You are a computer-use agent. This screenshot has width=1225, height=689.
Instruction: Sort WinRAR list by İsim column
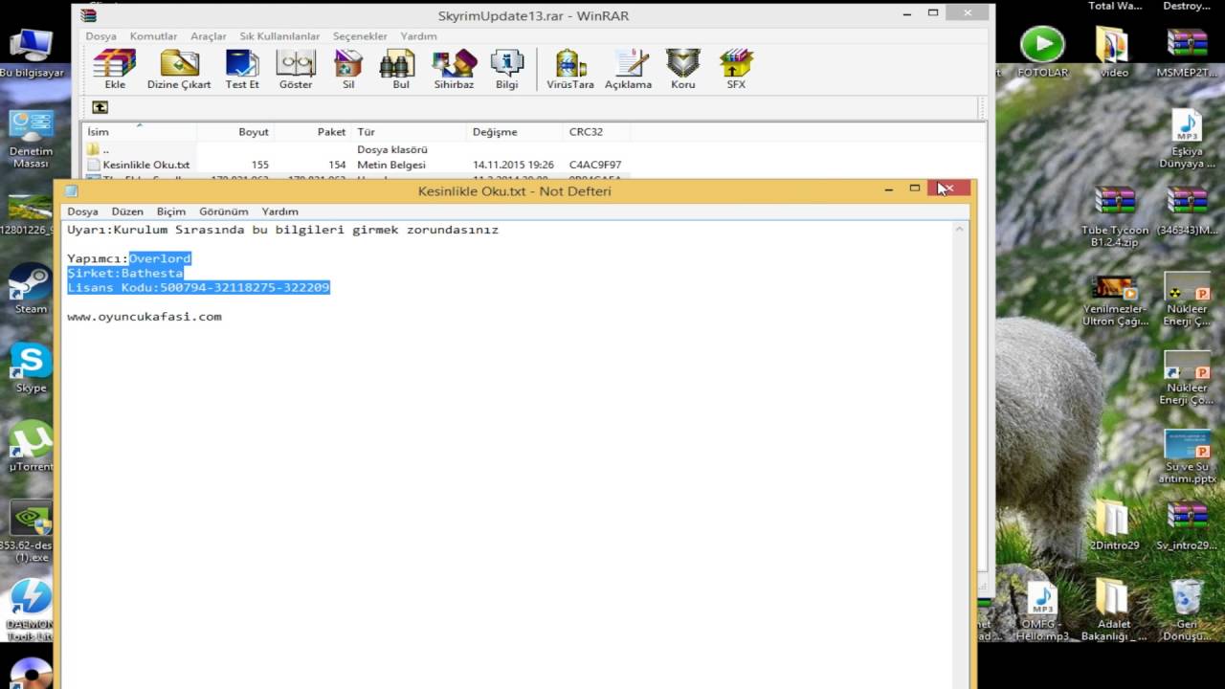pyautogui.click(x=140, y=132)
